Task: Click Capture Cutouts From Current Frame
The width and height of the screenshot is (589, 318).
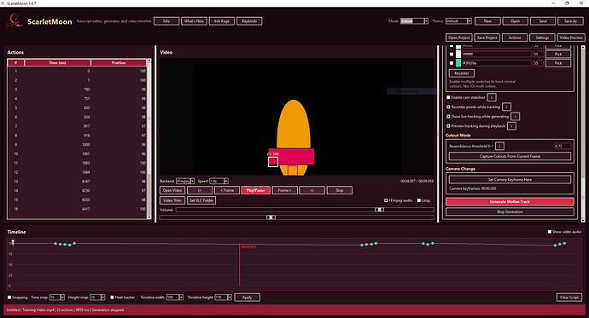Action: [510, 156]
